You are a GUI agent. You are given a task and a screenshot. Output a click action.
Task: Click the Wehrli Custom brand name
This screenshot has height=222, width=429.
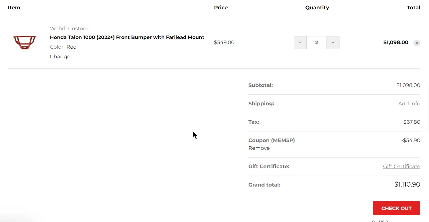click(x=69, y=28)
